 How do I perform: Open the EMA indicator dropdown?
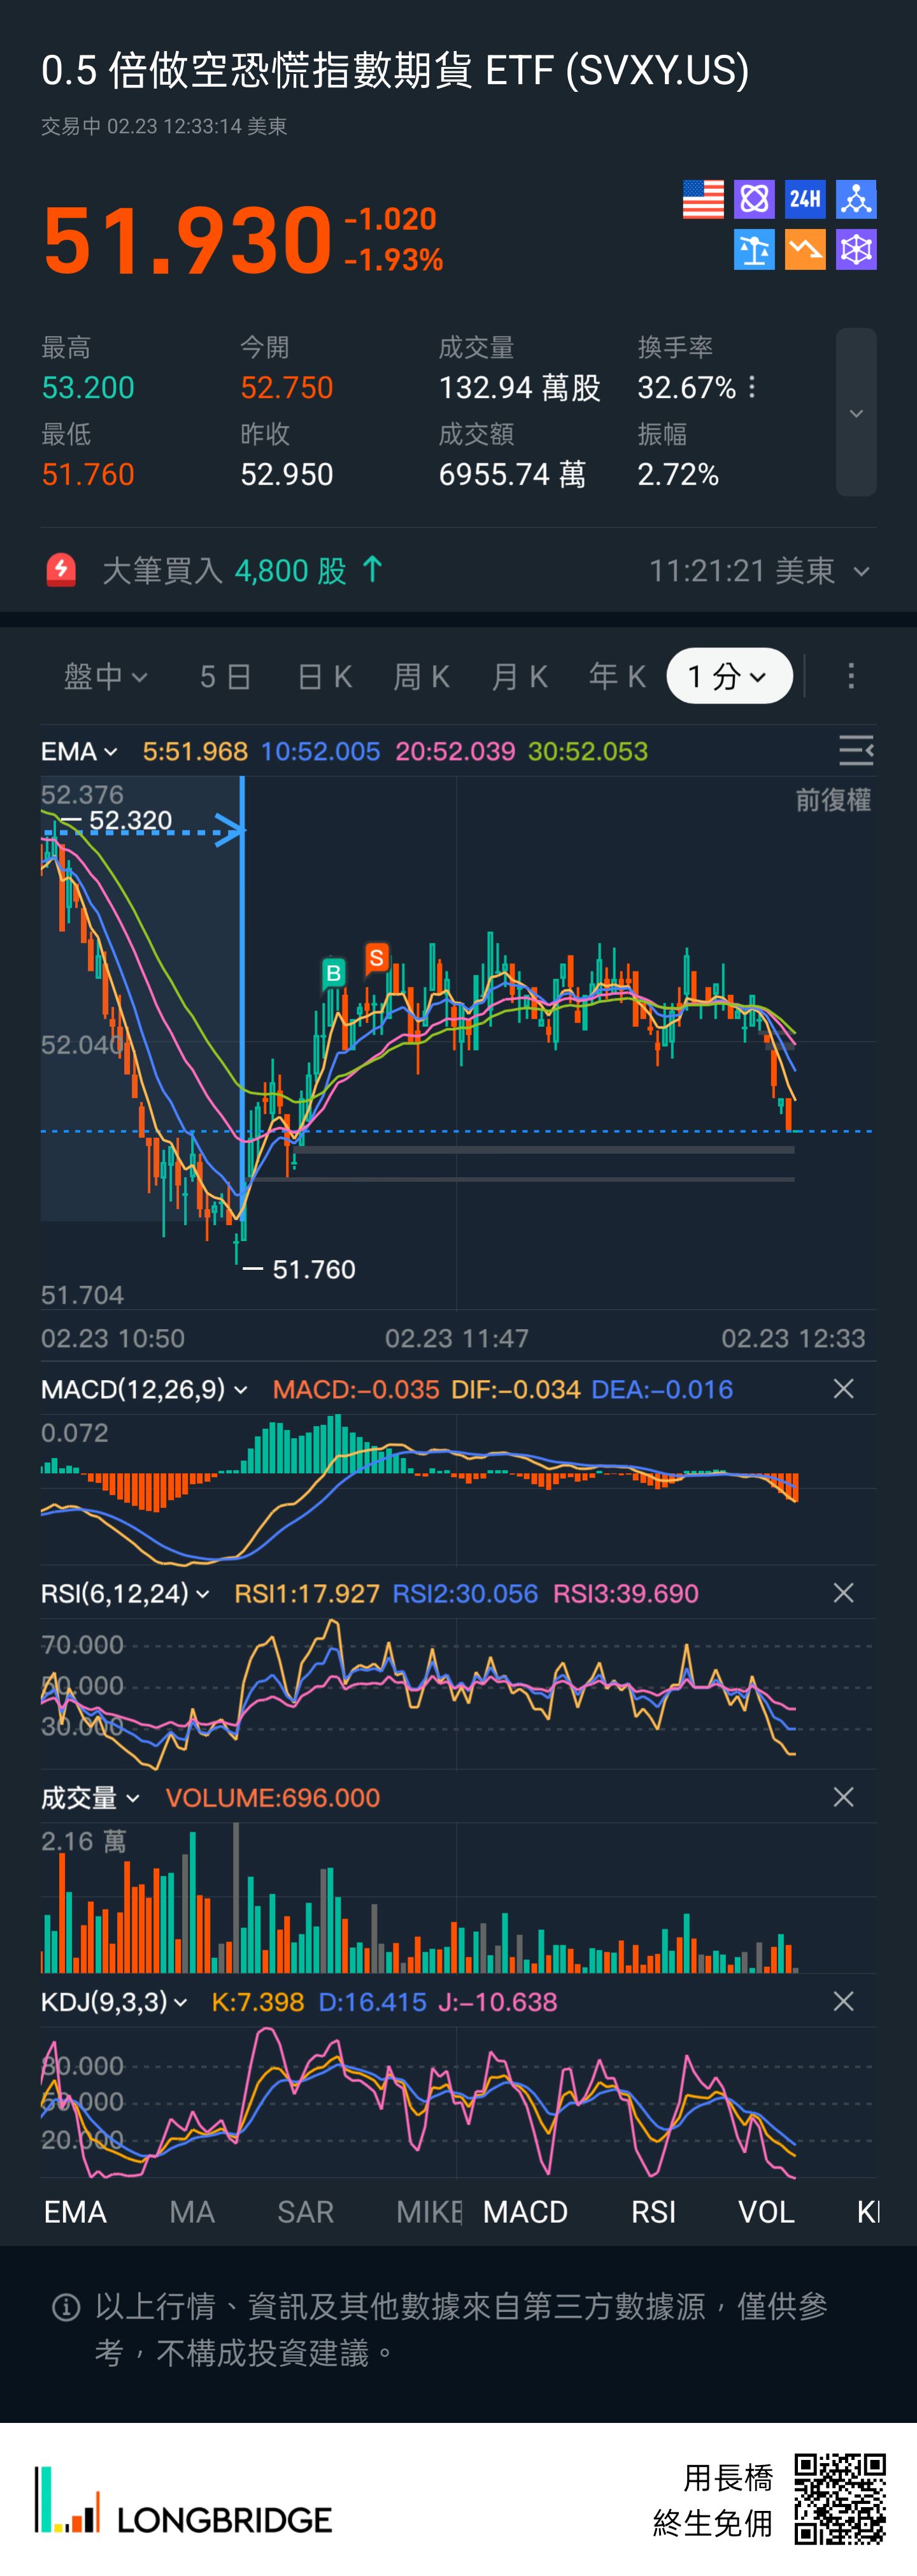tap(79, 751)
